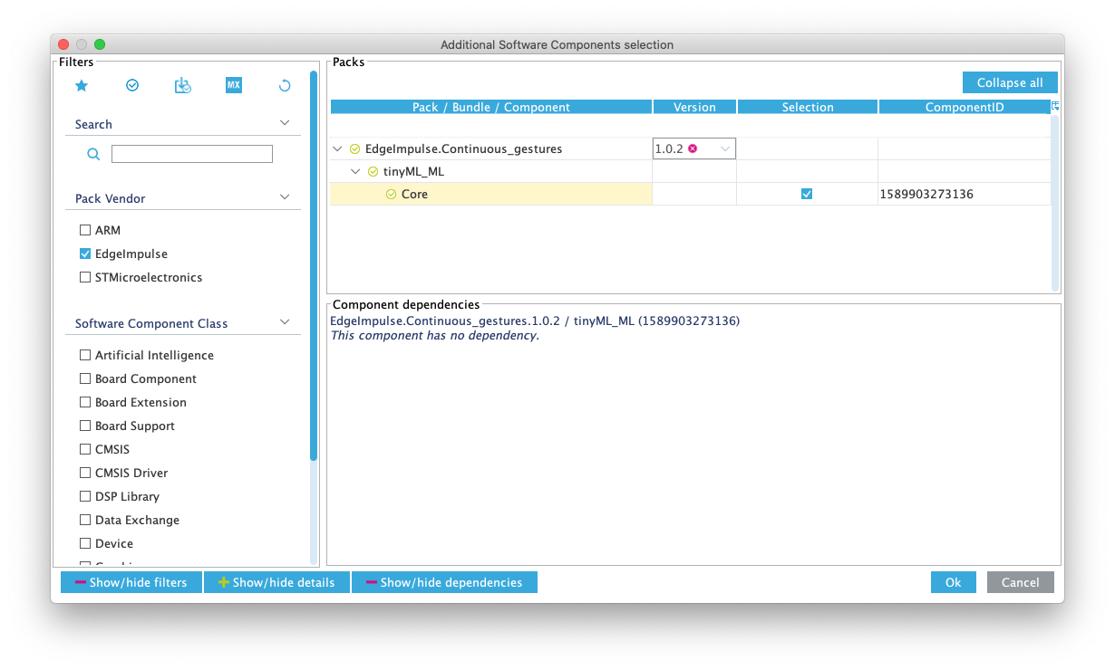Enable the STMicroelectronics vendor checkbox
The height and width of the screenshot is (670, 1115).
pyautogui.click(x=85, y=277)
